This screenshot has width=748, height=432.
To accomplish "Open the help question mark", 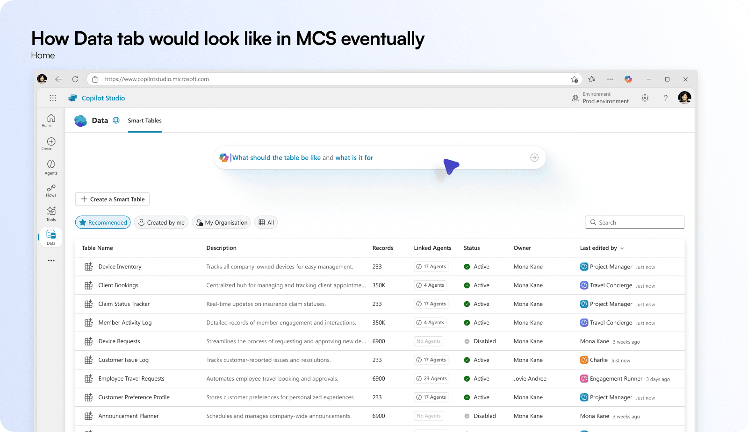I will pyautogui.click(x=666, y=98).
